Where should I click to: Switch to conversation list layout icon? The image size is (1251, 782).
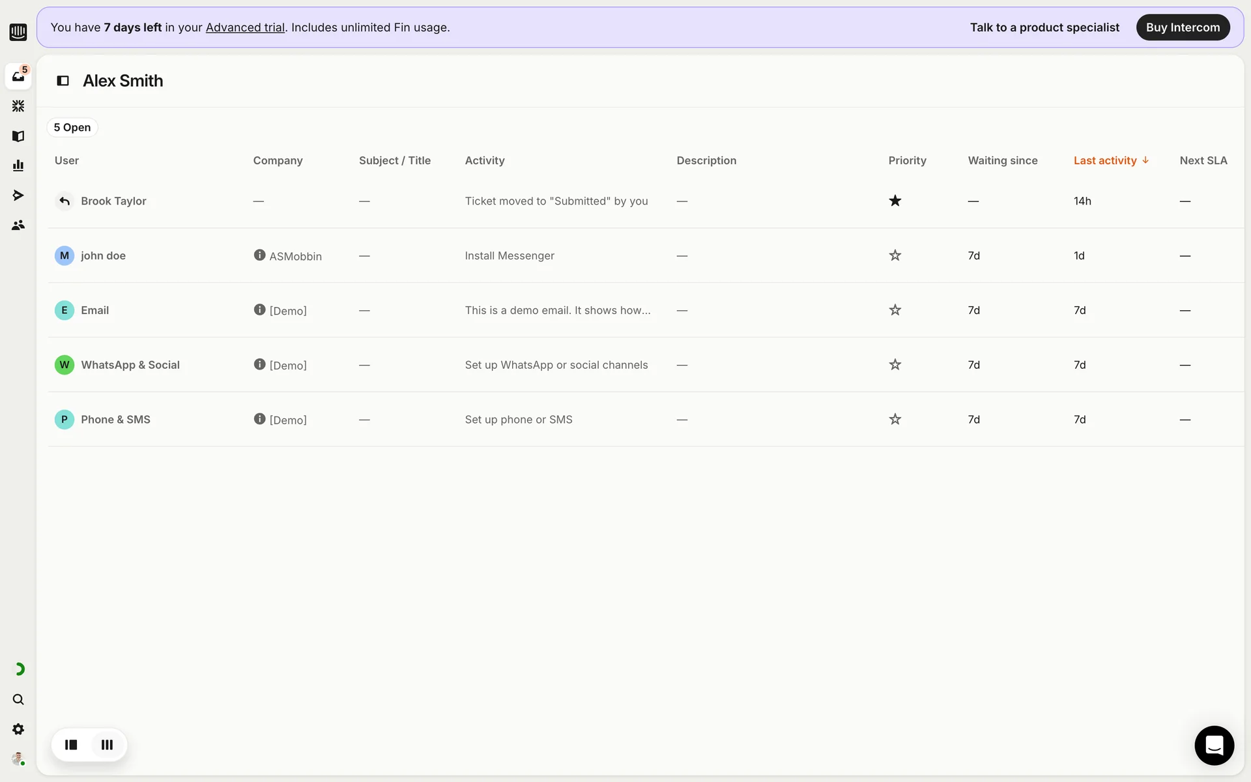click(x=71, y=744)
